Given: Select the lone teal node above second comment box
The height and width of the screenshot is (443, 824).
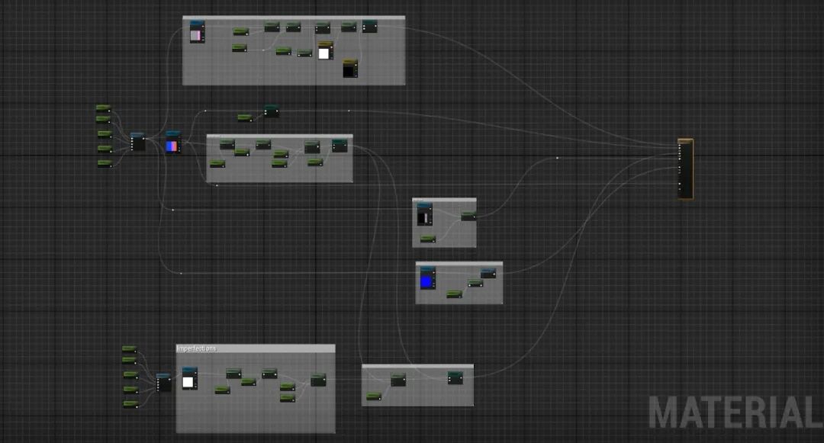Looking at the screenshot, I should pyautogui.click(x=272, y=111).
